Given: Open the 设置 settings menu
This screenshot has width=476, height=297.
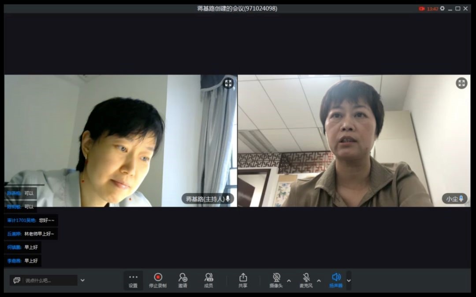Looking at the screenshot, I should 133,280.
